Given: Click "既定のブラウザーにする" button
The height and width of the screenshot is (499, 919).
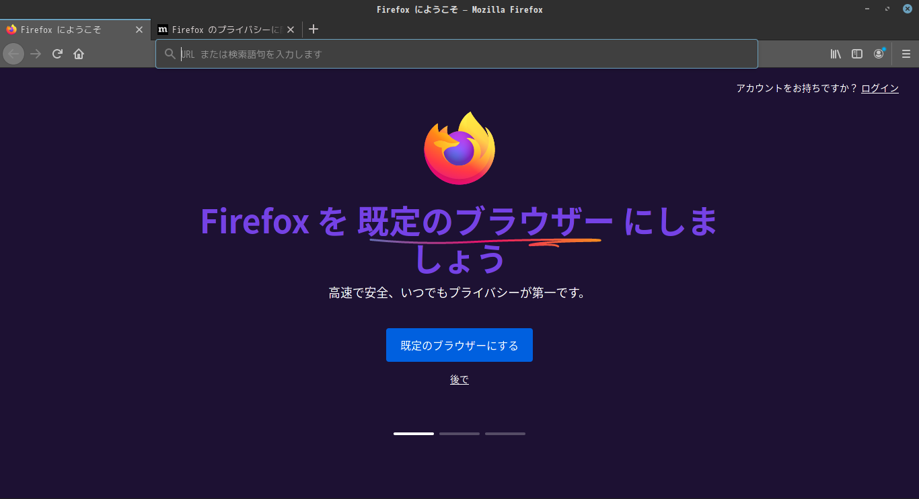Looking at the screenshot, I should pyautogui.click(x=459, y=345).
